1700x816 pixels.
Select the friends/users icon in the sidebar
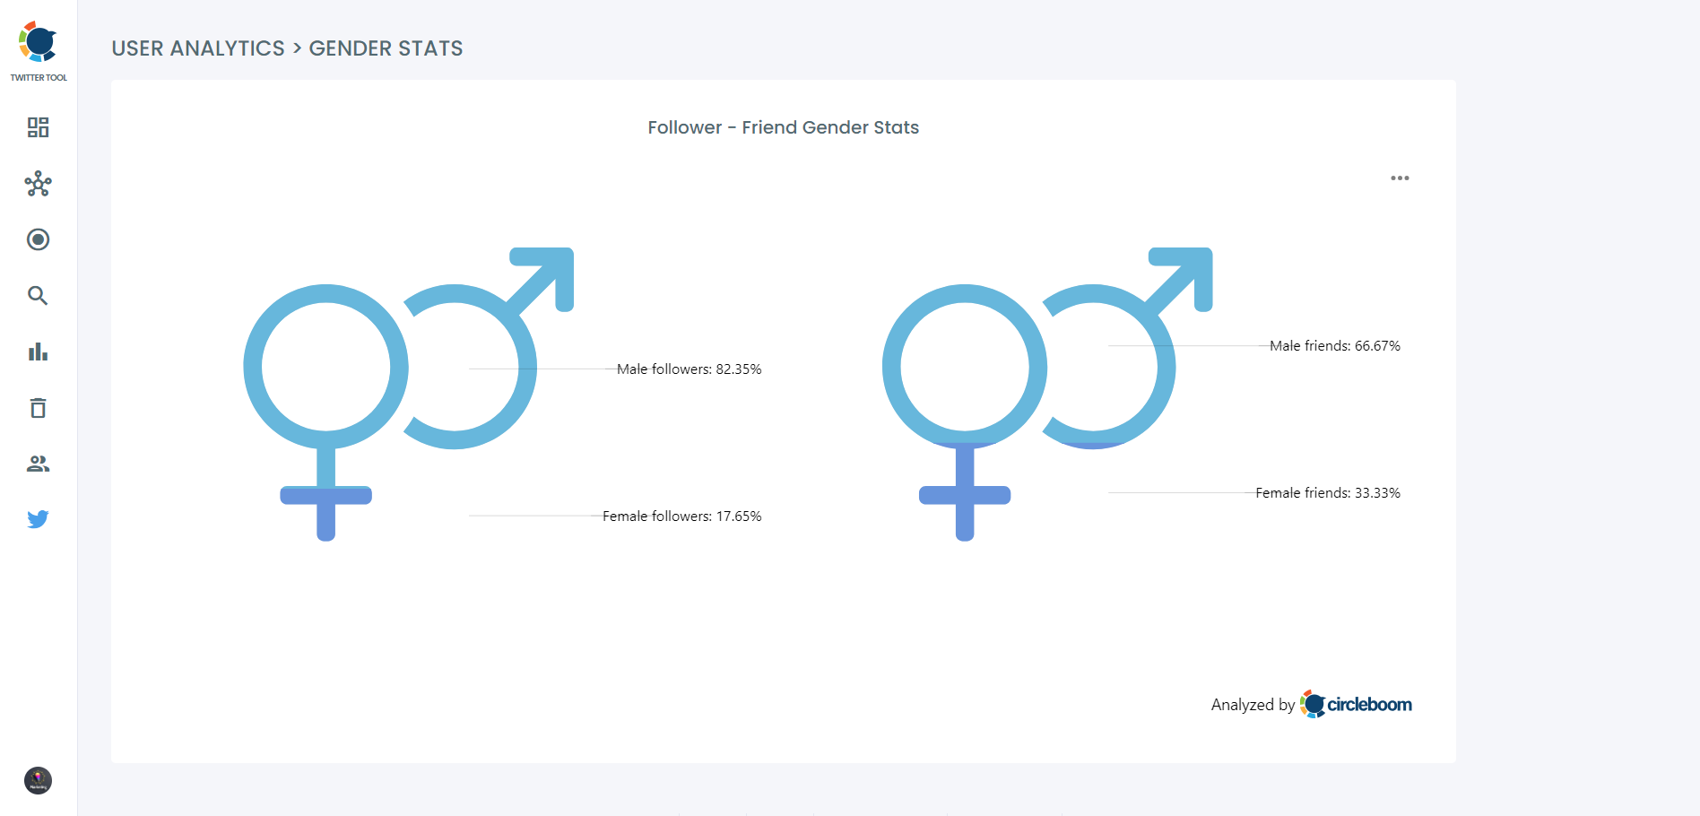click(38, 463)
